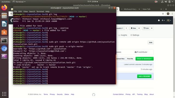Click the Find file button
175x98 pixels.
(x=130, y=59)
